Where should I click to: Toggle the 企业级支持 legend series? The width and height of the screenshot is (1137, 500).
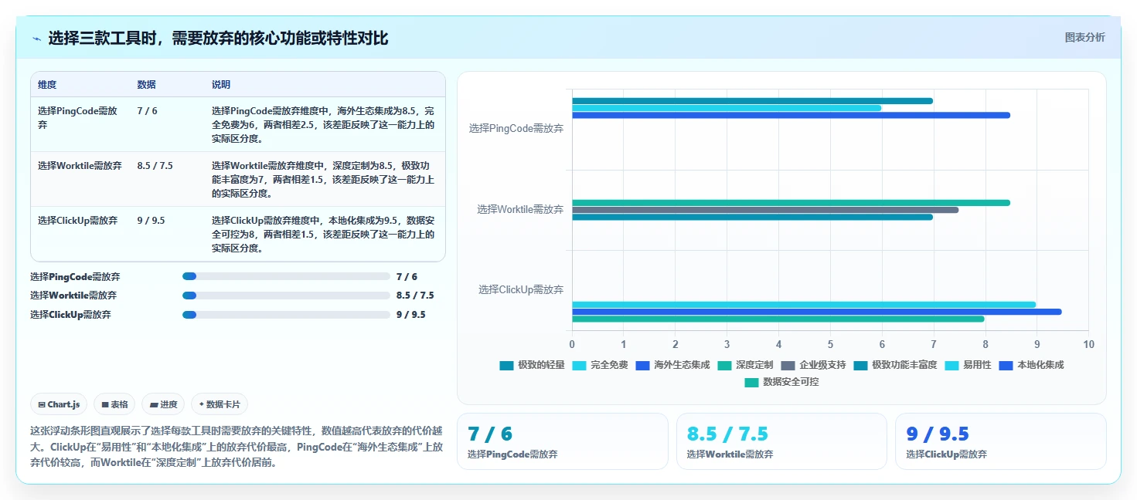(813, 365)
